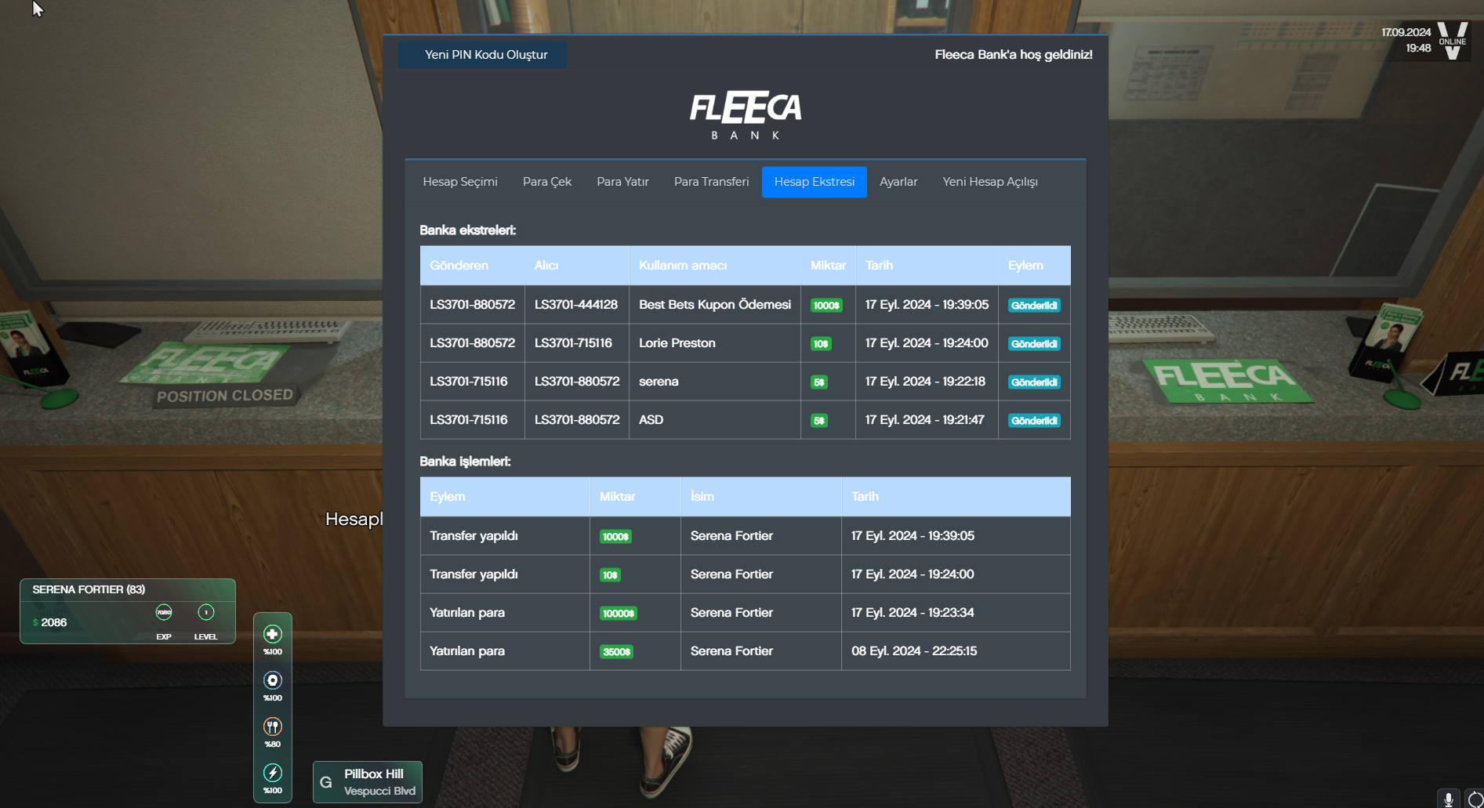Open the Ayarlar settings tab
Viewport: 1484px width, 808px height.
coord(898,182)
